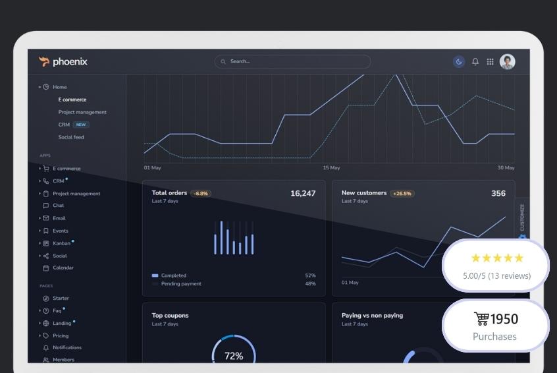Collapse the Home section arrow
Screen dimensions: 557x373
tap(40, 87)
